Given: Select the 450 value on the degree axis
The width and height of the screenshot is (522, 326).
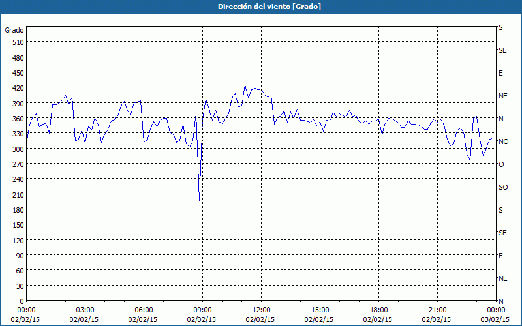Looking at the screenshot, I should (x=18, y=73).
